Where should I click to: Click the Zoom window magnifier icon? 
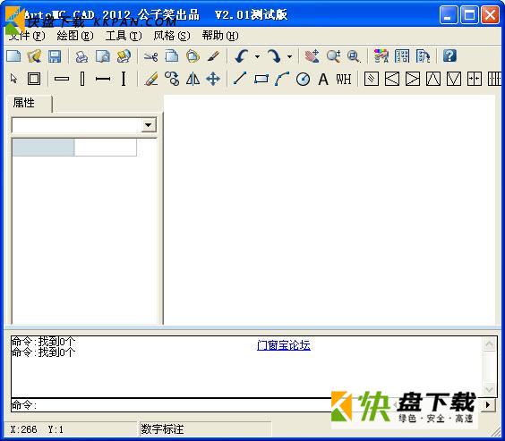click(354, 56)
